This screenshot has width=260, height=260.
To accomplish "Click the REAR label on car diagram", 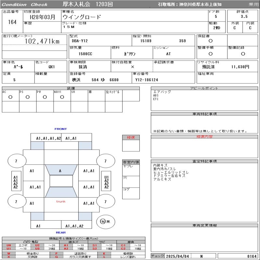I will 61,232.
